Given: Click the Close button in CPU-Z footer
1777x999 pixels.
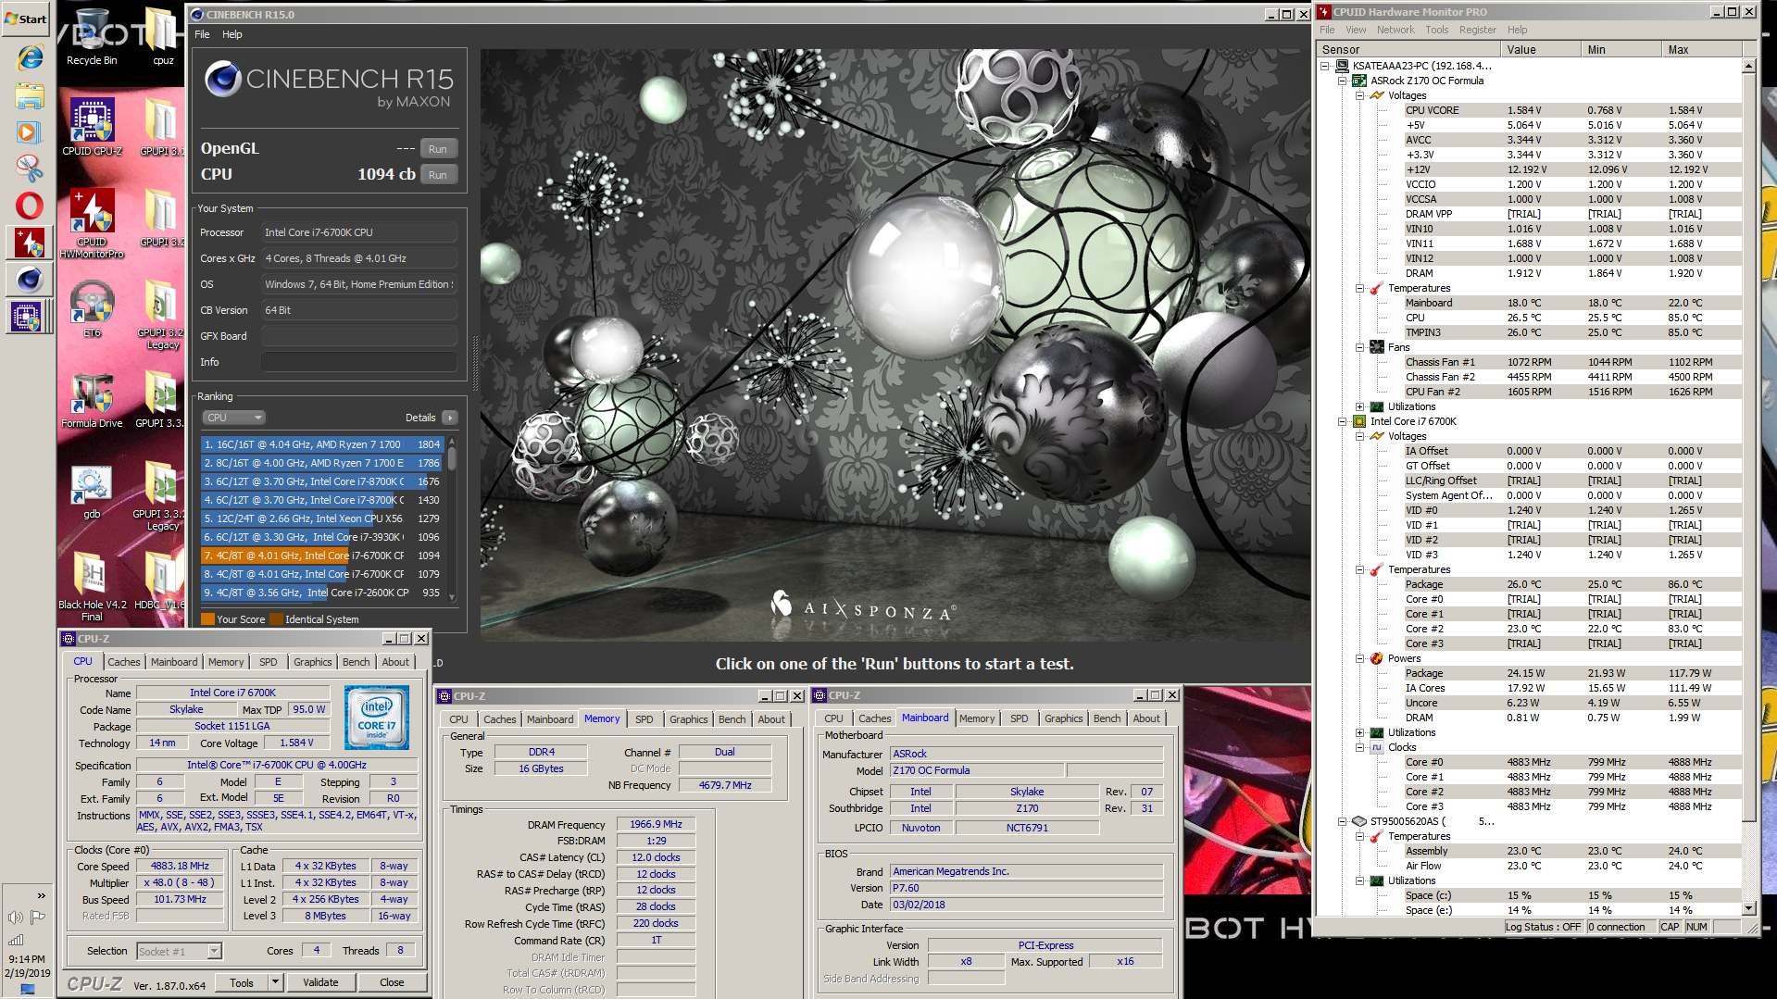Looking at the screenshot, I should [x=392, y=982].
